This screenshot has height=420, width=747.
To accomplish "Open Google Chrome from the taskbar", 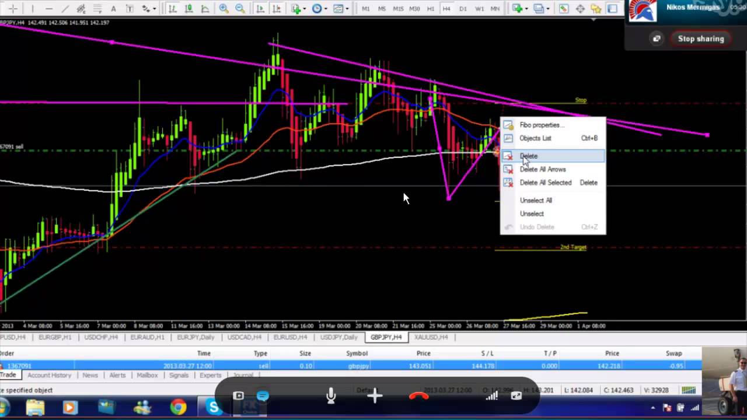I will (178, 407).
